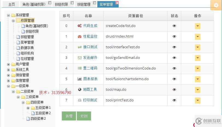Toggle visibility eye for 发送邮件
Image resolution: width=222 pixels, height=127 pixels.
[174, 58]
